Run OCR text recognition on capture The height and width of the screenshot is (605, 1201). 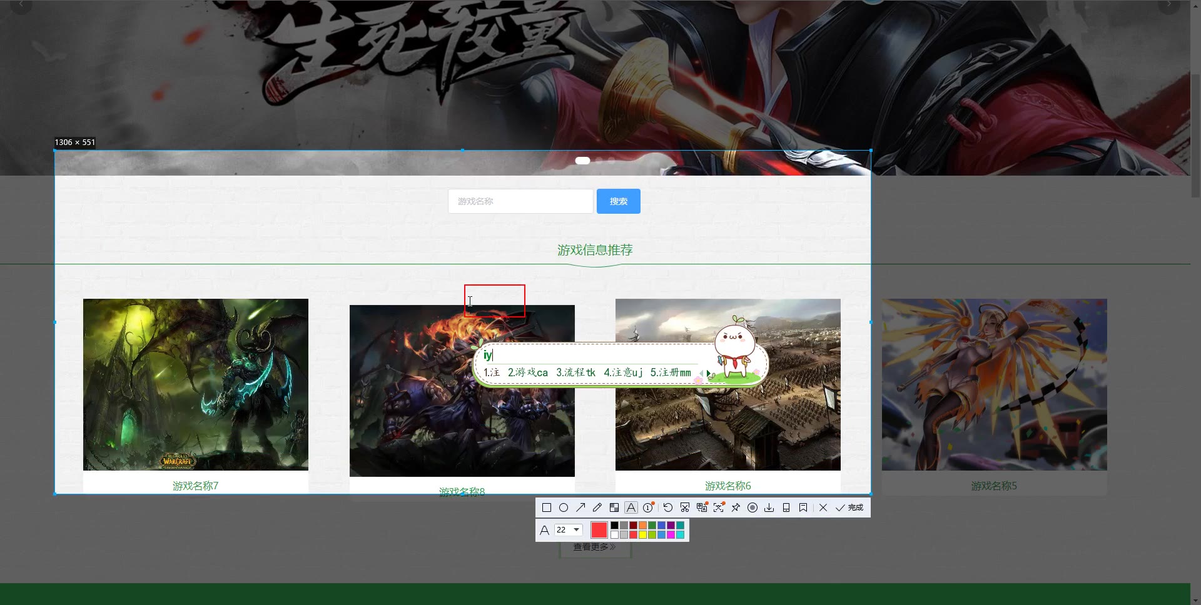pyautogui.click(x=719, y=507)
